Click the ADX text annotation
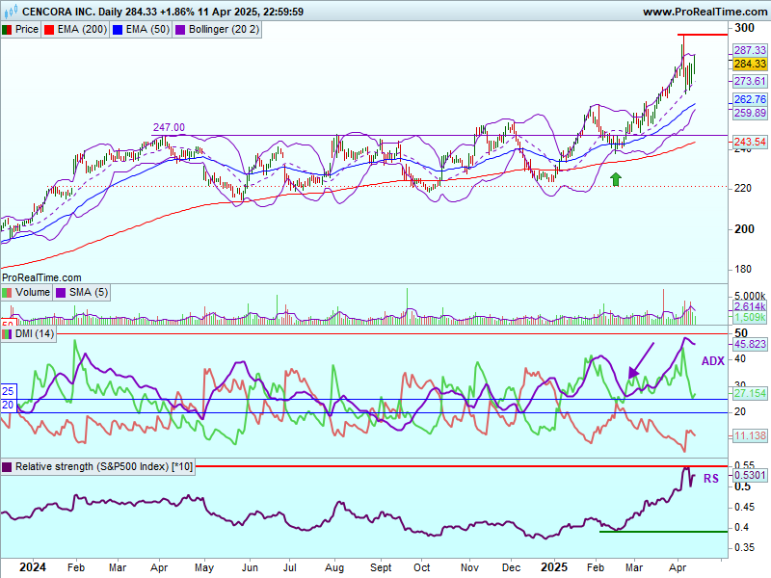Screen dimensions: 771x578 (712, 361)
